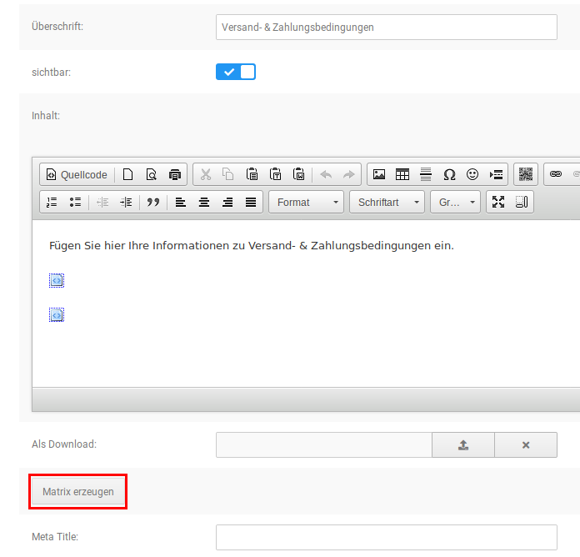Viewport: 580px width, 557px height.
Task: Toggle the sichtbar switch
Action: tap(236, 72)
